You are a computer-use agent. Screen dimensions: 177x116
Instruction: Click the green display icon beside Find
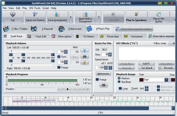(85, 57)
